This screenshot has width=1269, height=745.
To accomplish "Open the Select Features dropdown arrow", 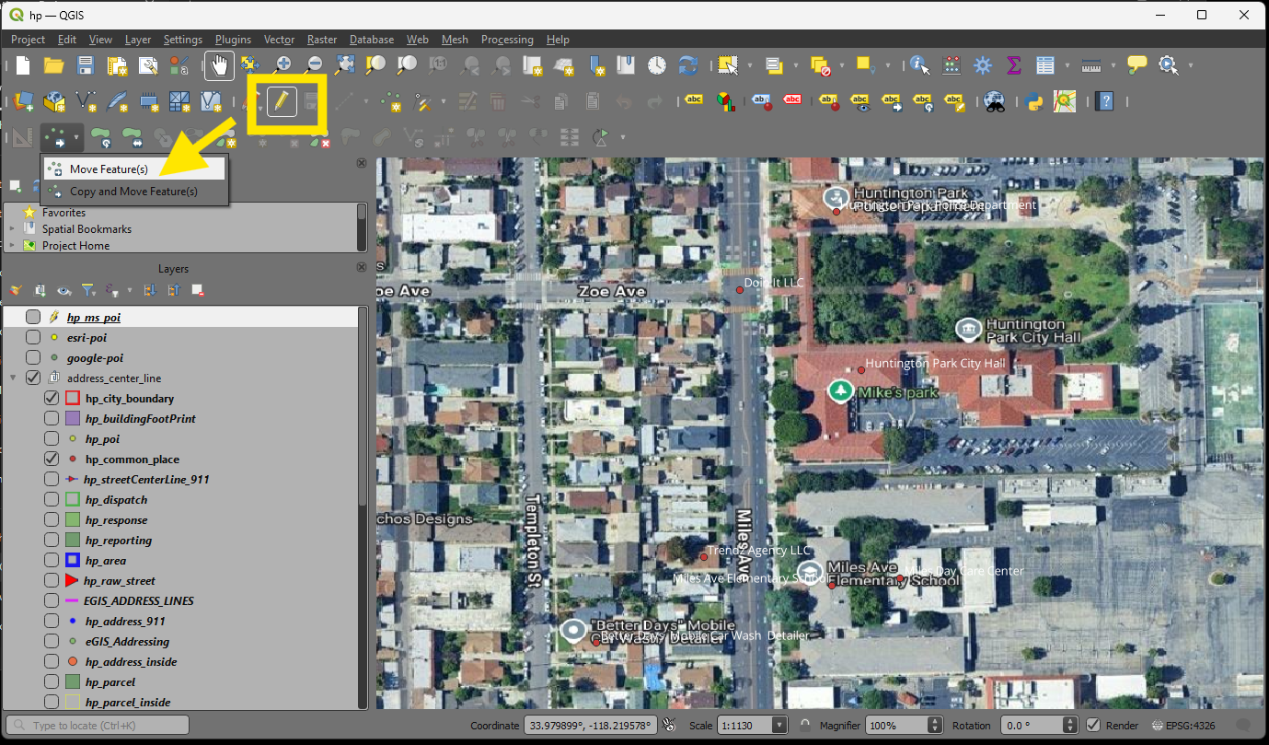I will (750, 65).
